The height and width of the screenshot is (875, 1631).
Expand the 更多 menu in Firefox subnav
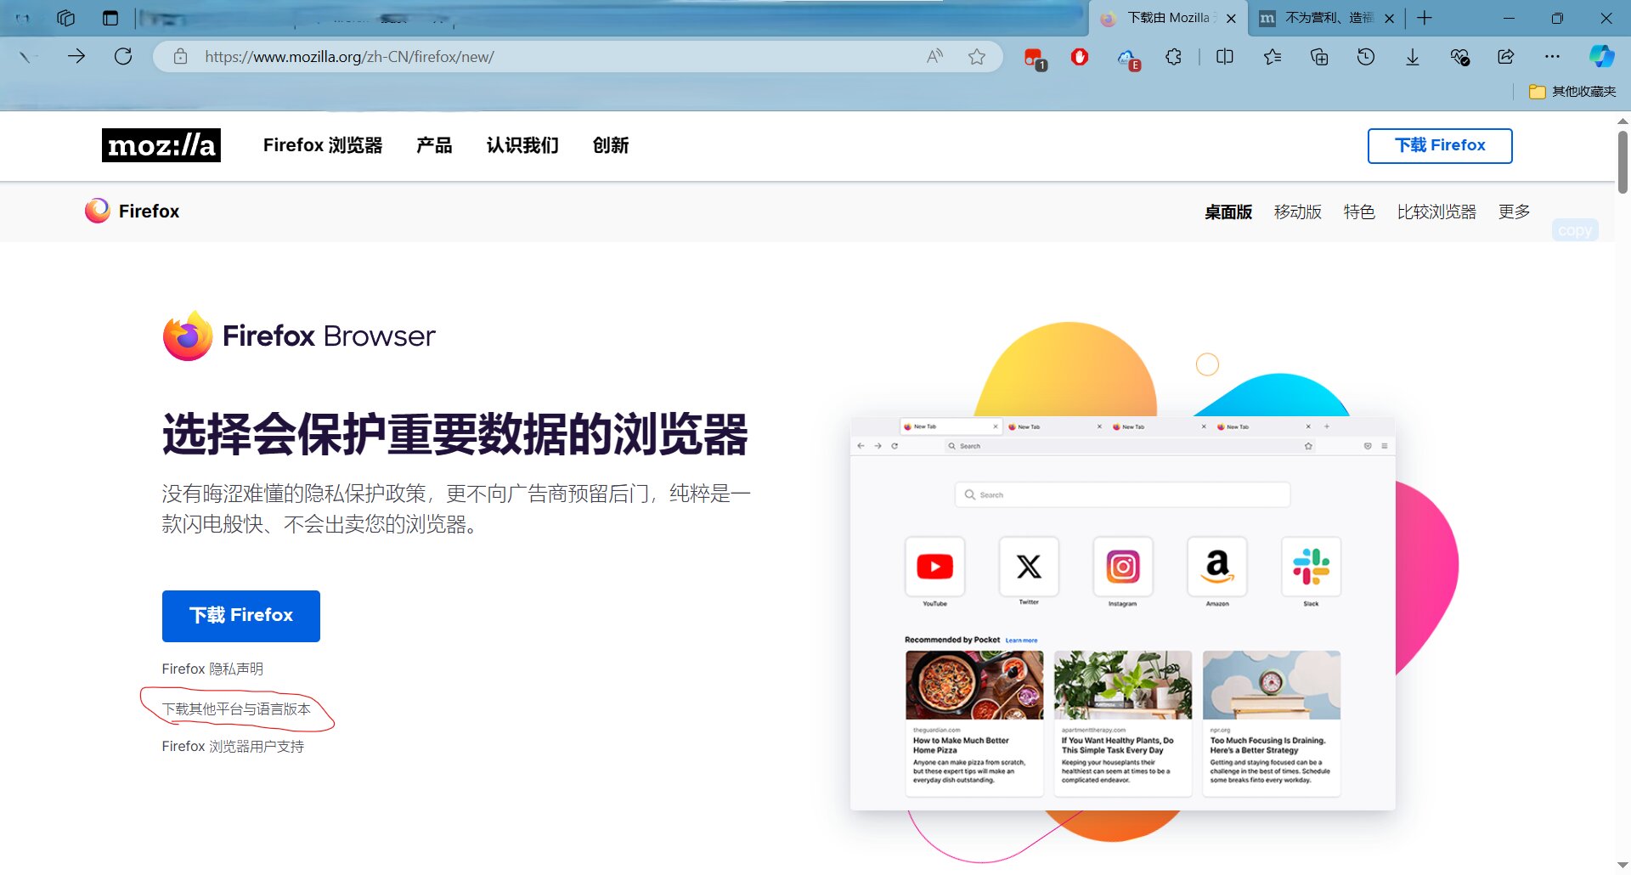pyautogui.click(x=1514, y=212)
